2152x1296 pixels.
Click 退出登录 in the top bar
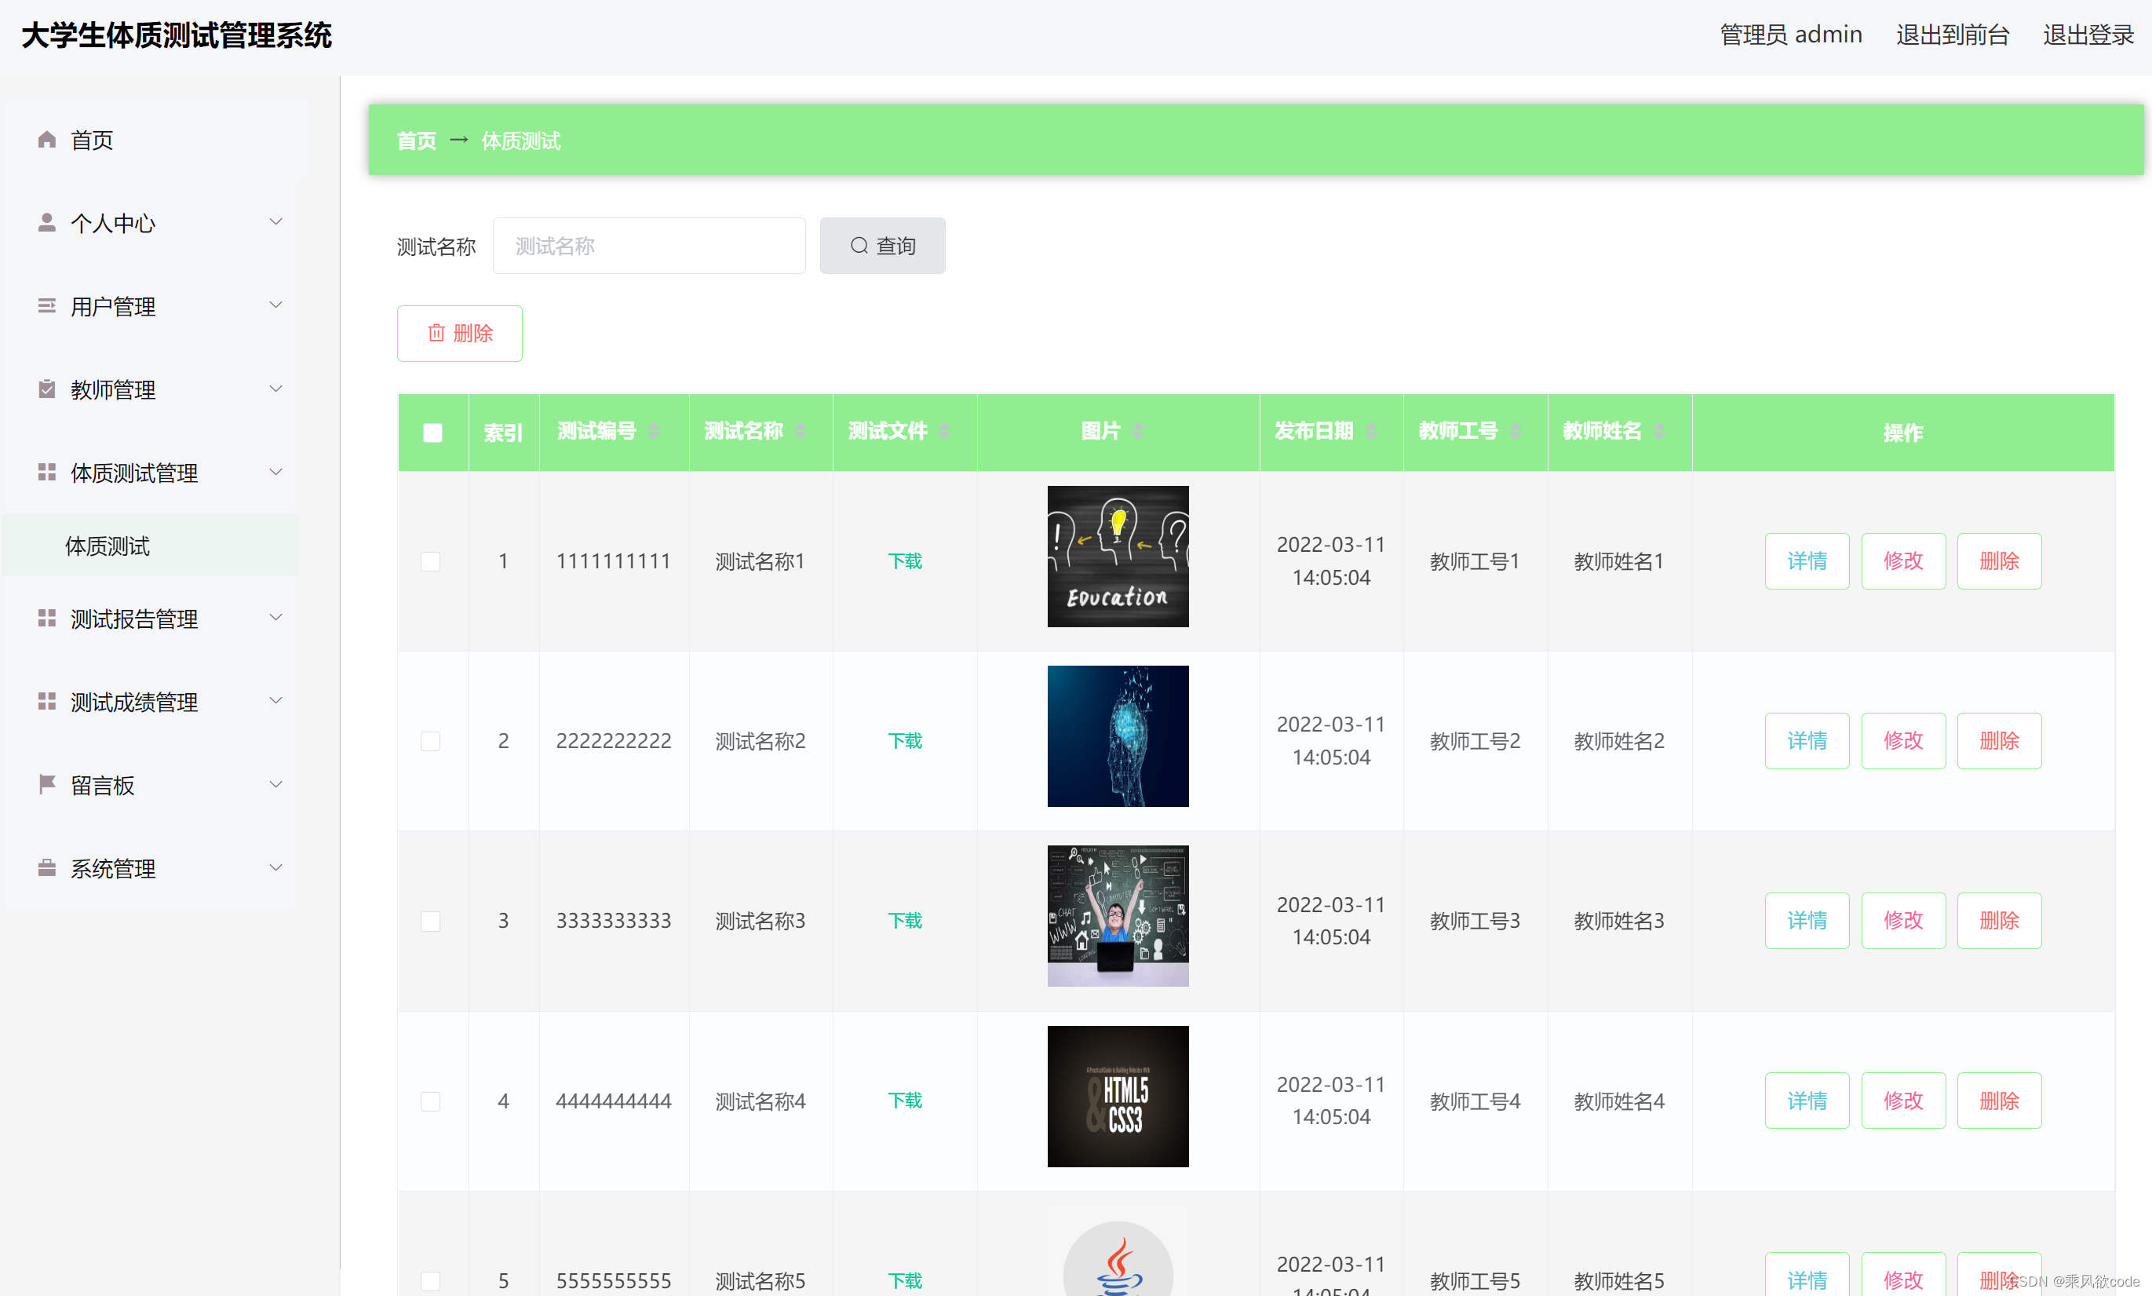(2088, 35)
